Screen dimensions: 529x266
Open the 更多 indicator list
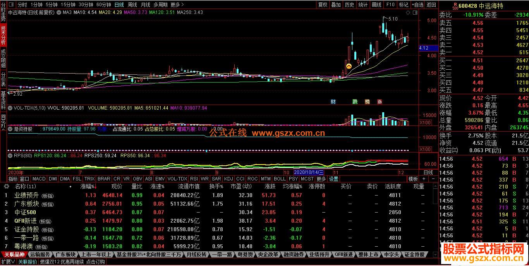pos(321,179)
